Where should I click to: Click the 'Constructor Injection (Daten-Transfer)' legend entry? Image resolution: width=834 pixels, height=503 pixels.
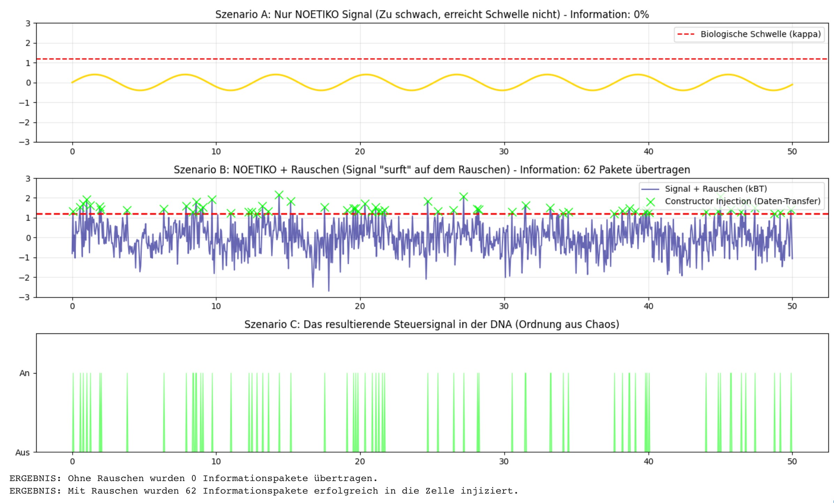(743, 202)
